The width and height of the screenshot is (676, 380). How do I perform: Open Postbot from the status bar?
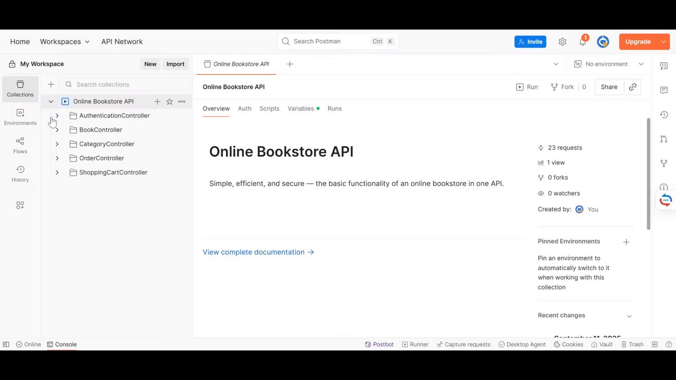point(379,345)
